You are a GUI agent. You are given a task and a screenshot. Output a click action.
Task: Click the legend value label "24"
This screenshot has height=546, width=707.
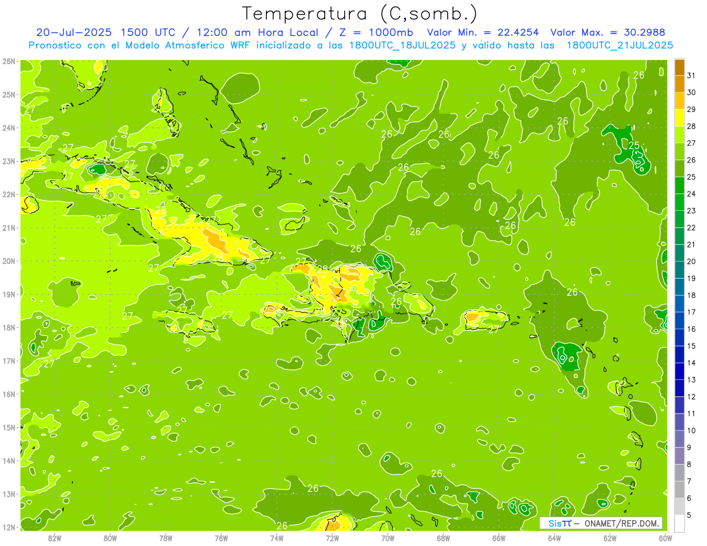692,194
